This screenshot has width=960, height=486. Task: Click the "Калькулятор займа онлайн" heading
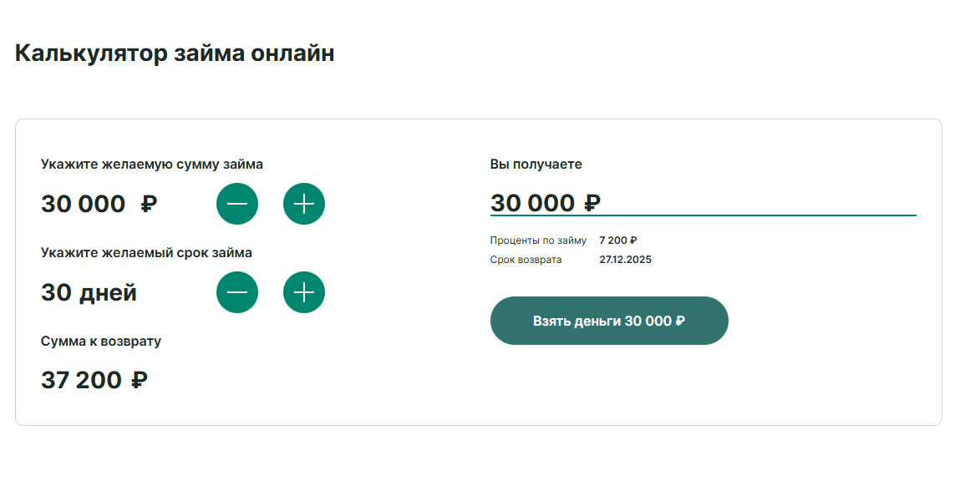[x=175, y=53]
